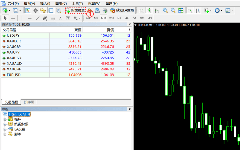The height and width of the screenshot is (150, 240).
Task: Close the 市場報價 market watch panel
Action: [130, 24]
